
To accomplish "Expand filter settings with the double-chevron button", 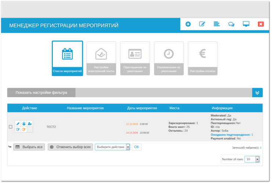I will pyautogui.click(x=257, y=93).
